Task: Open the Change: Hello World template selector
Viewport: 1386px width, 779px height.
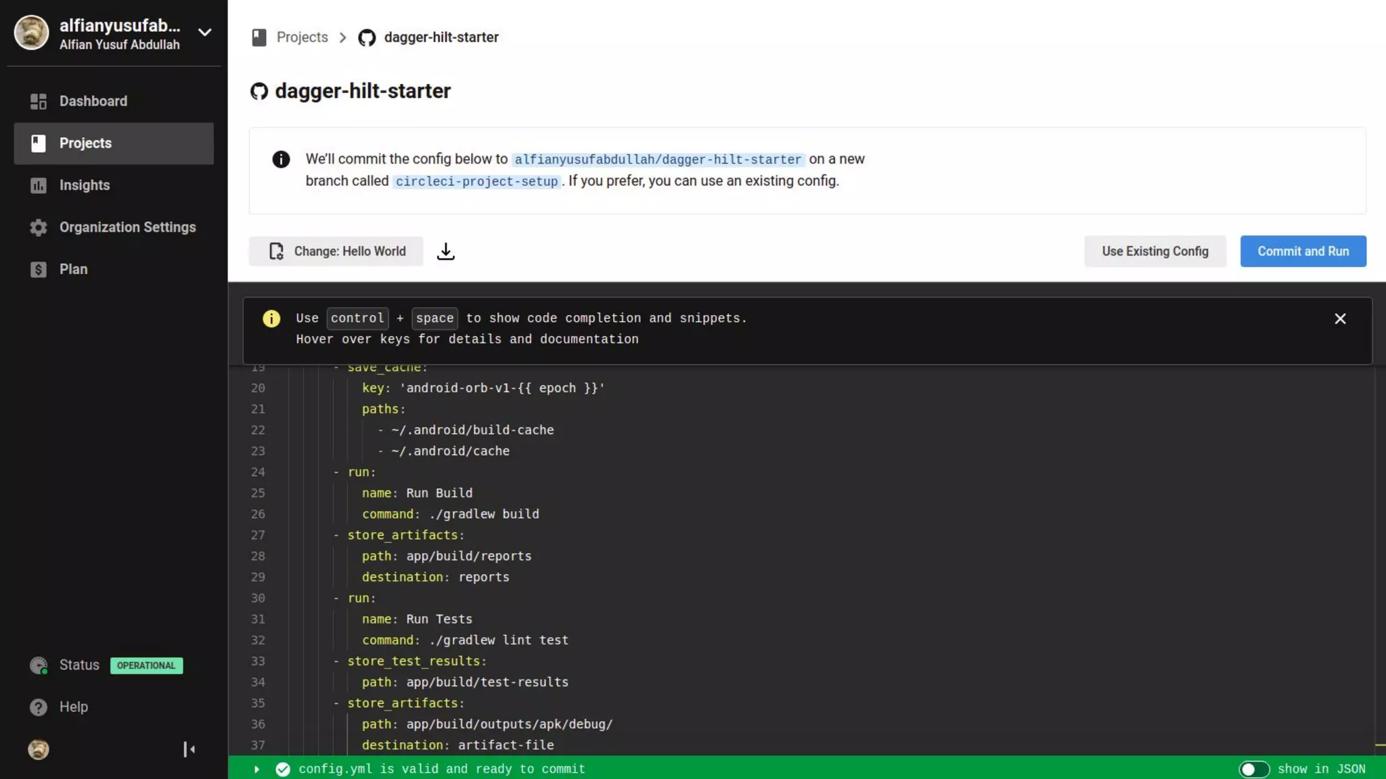Action: tap(336, 252)
